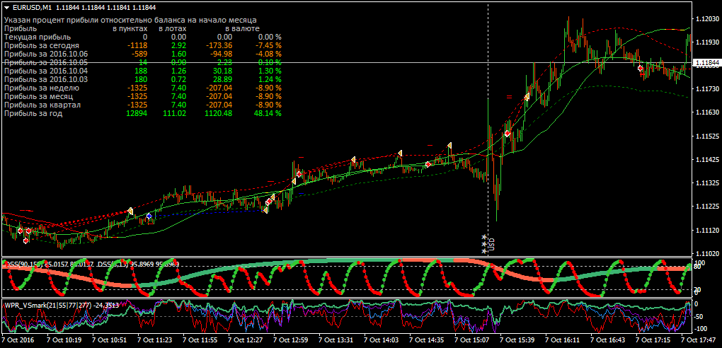Click the WPR_VSmark indicator label
Screen dimensions: 722x348
[x=62, y=304]
